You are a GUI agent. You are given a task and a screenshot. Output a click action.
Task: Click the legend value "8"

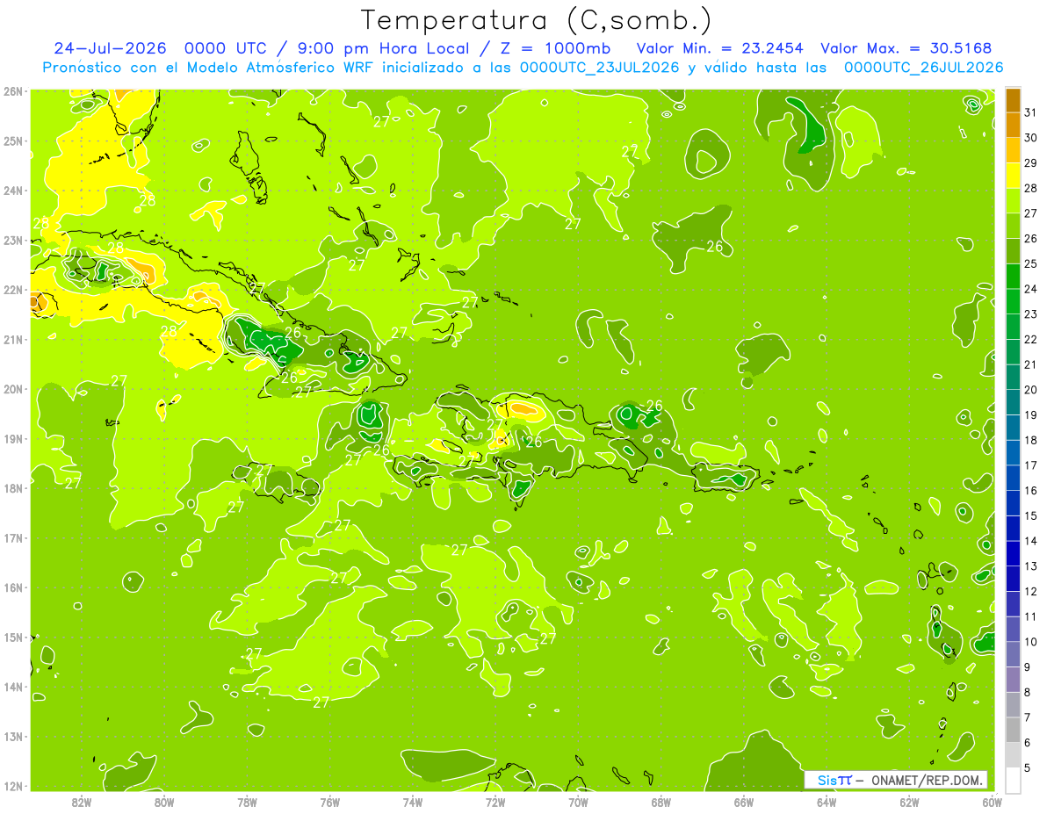click(x=1028, y=692)
